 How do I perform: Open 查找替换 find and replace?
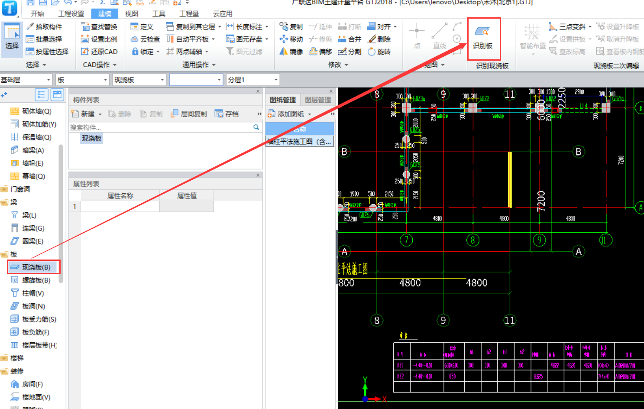click(x=99, y=26)
